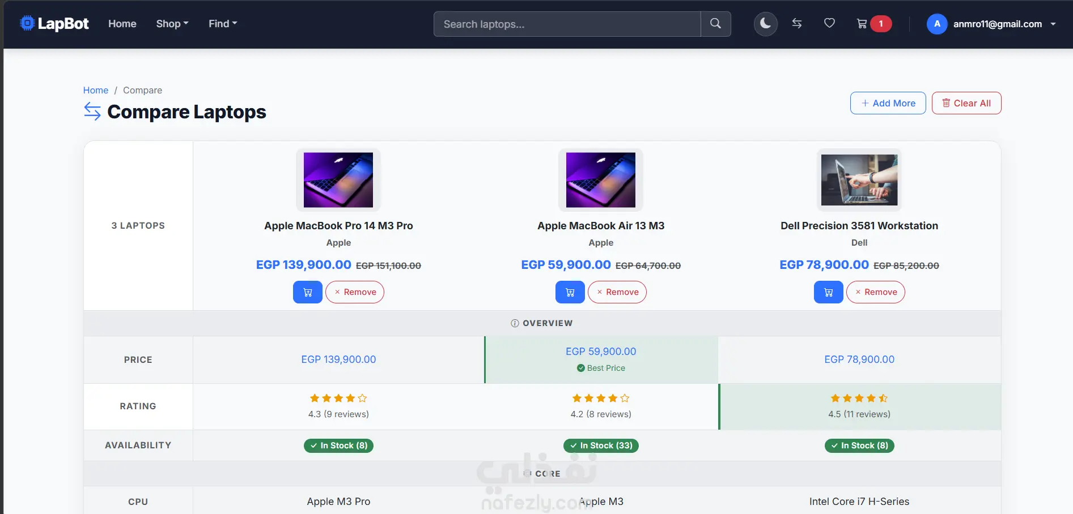Add MacBook Air 13 M3 to cart
This screenshot has height=514, width=1073.
point(570,292)
